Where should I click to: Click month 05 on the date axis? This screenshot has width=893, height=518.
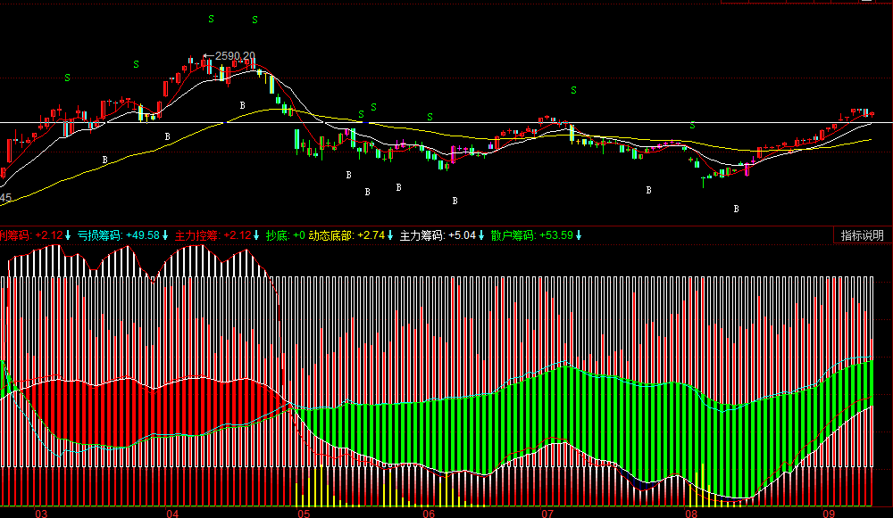click(x=304, y=514)
